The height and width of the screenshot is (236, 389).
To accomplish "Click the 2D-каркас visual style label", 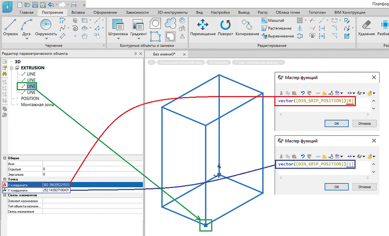I will 218,62.
